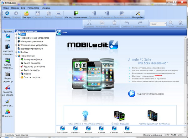Select Интернет хранилище tree item
The height and width of the screenshot is (138, 188).
[32, 41]
